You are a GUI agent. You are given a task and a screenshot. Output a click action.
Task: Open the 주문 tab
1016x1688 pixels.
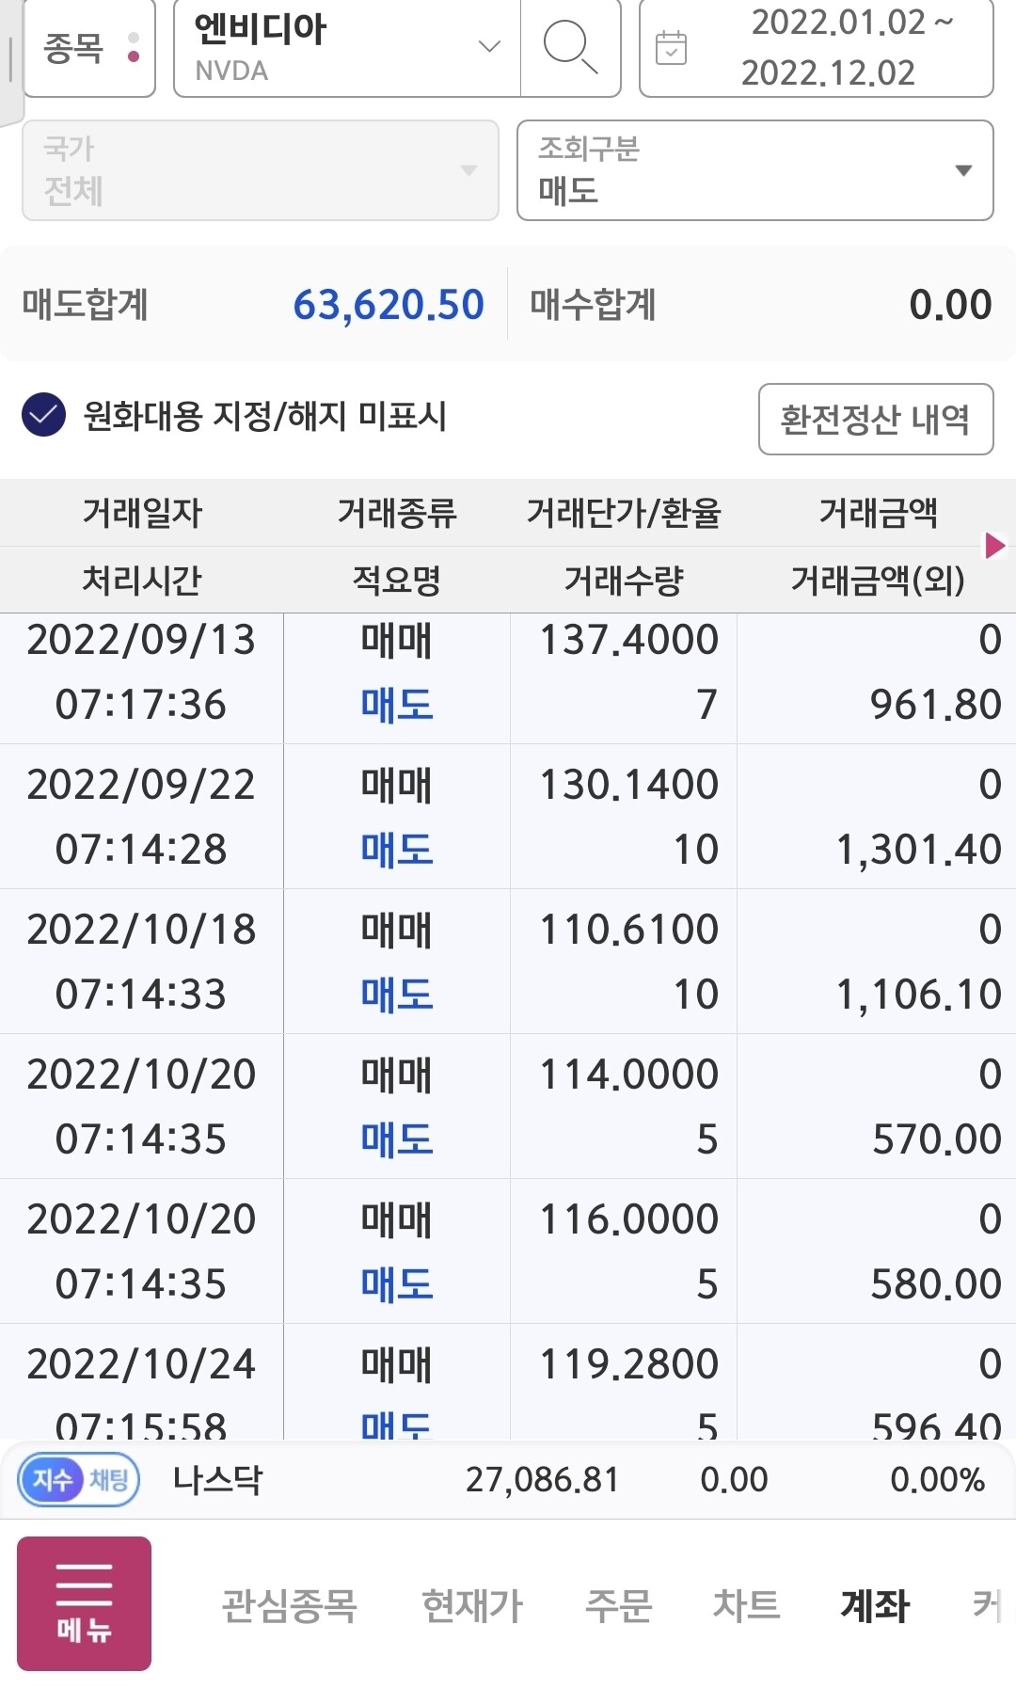pyautogui.click(x=618, y=1605)
